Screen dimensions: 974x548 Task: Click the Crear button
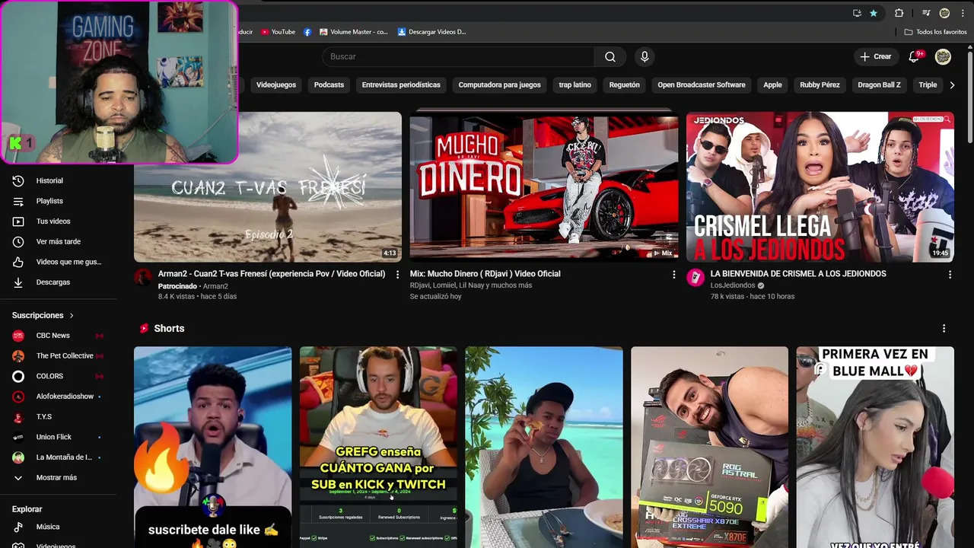pyautogui.click(x=875, y=56)
